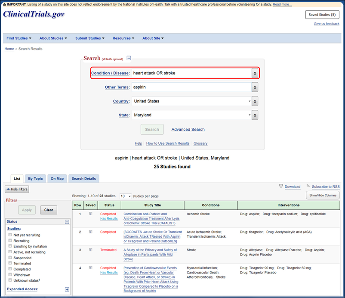
Task: Switch to the On Map tab
Action: tap(57, 179)
